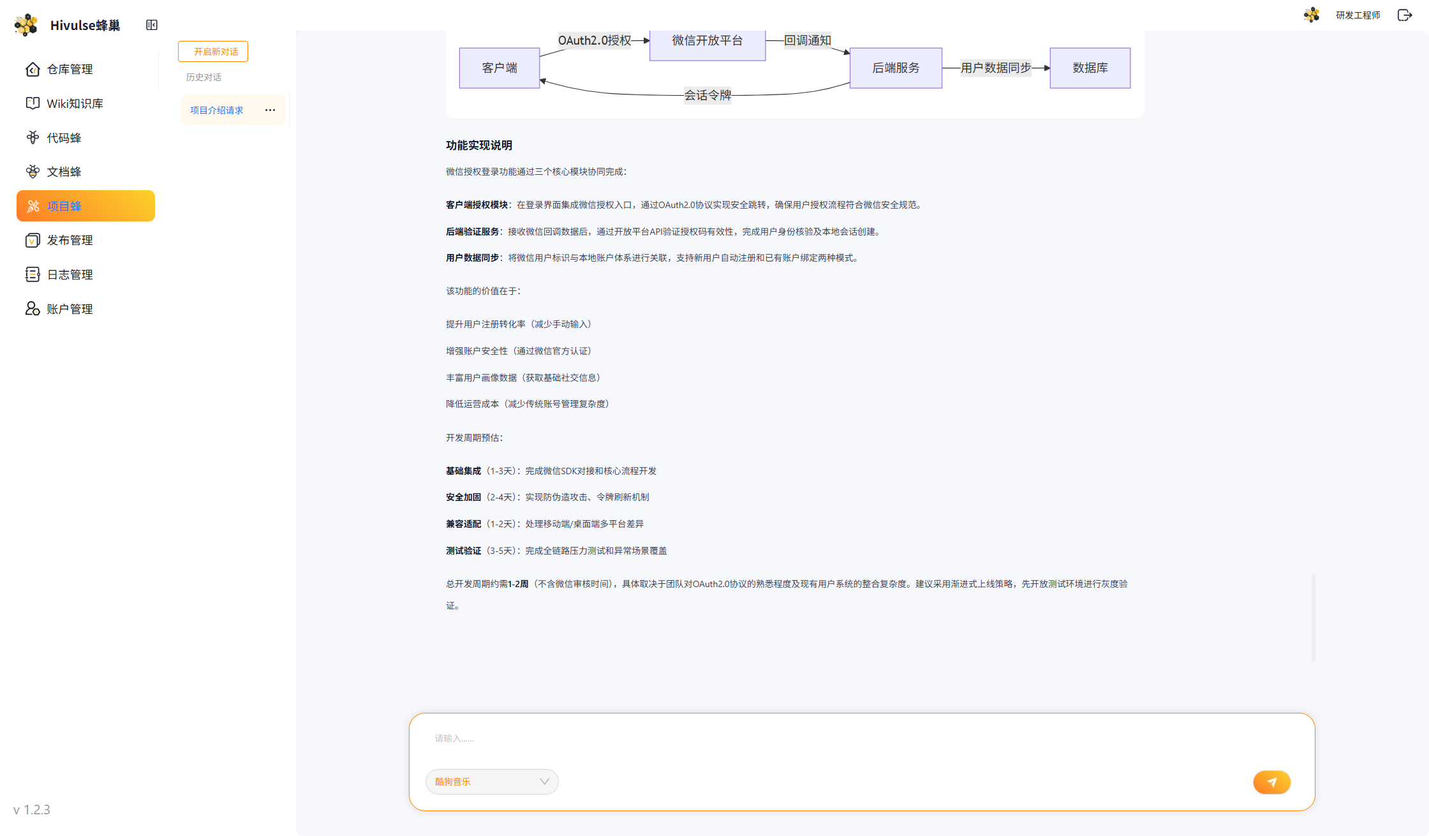Click the 用户数据同步 bold paragraph label

[x=472, y=258]
